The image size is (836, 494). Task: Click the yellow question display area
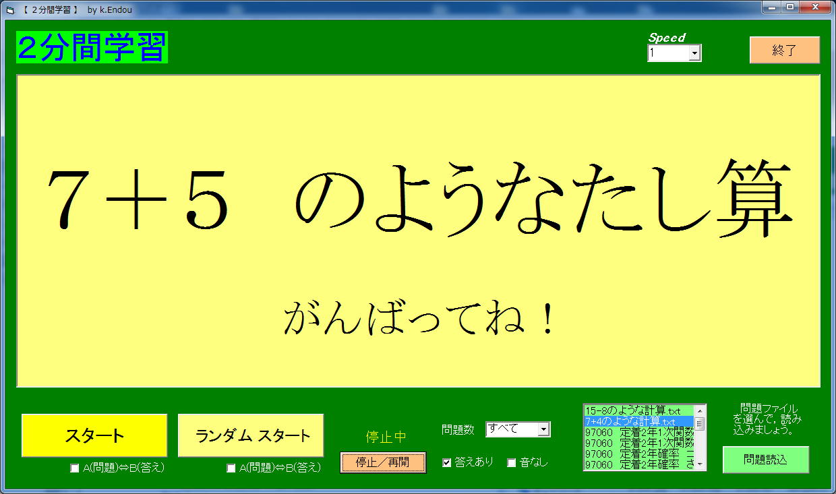point(418,230)
